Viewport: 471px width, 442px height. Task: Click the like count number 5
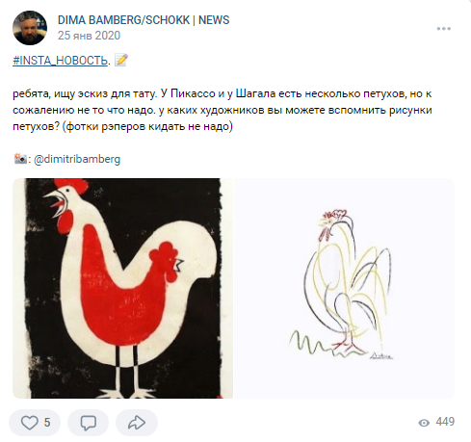pos(47,423)
